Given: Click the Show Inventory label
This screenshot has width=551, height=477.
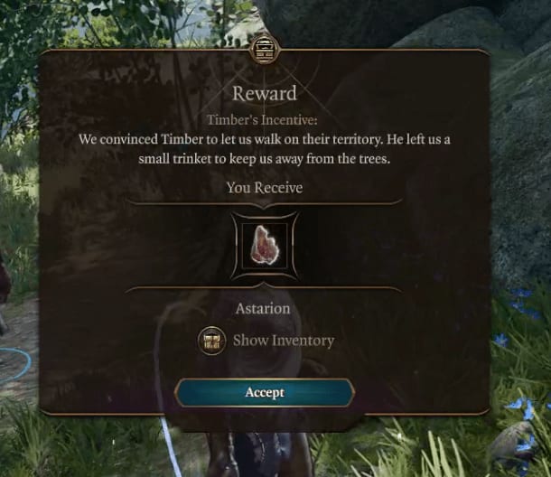Looking at the screenshot, I should [x=284, y=341].
